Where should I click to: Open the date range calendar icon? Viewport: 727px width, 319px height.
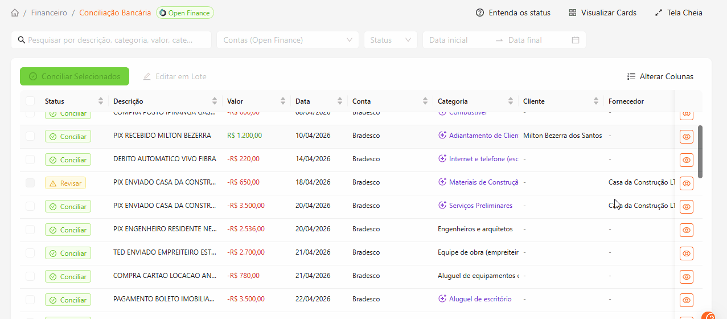pyautogui.click(x=576, y=40)
